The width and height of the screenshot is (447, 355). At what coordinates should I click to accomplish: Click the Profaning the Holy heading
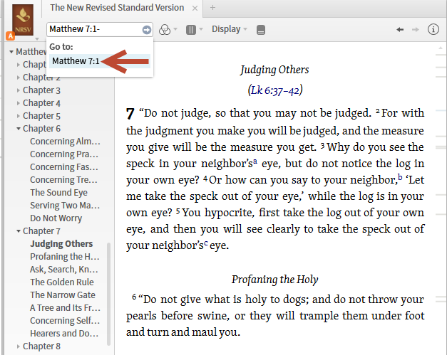coord(274,280)
